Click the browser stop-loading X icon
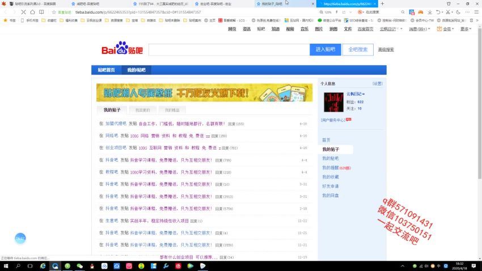 (x=23, y=12)
